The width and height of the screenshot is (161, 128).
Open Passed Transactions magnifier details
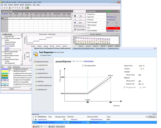(116, 23)
